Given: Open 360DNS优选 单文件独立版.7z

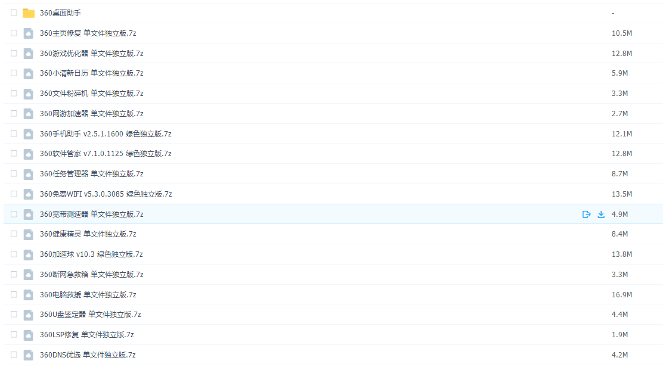Looking at the screenshot, I should [x=88, y=355].
